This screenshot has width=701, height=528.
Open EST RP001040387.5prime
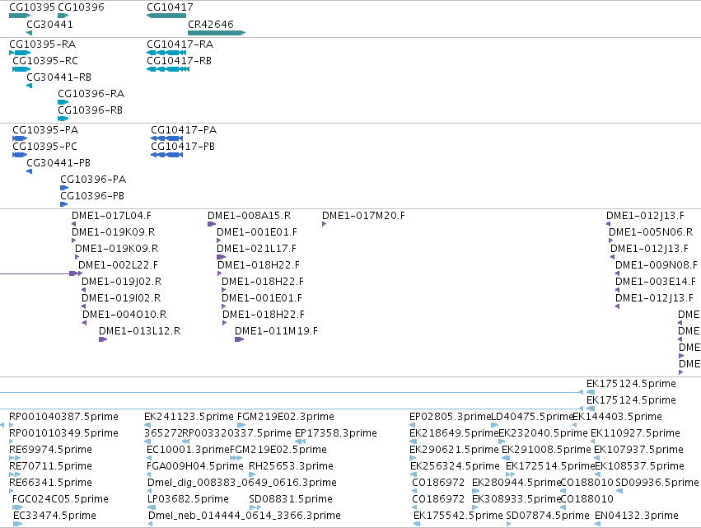(x=64, y=417)
